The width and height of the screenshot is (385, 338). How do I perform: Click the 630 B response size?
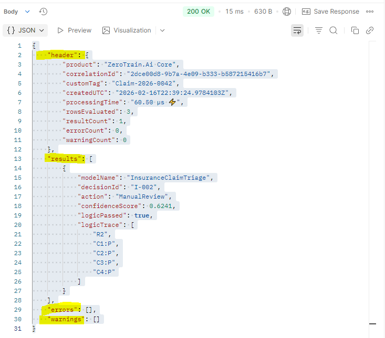coord(263,12)
